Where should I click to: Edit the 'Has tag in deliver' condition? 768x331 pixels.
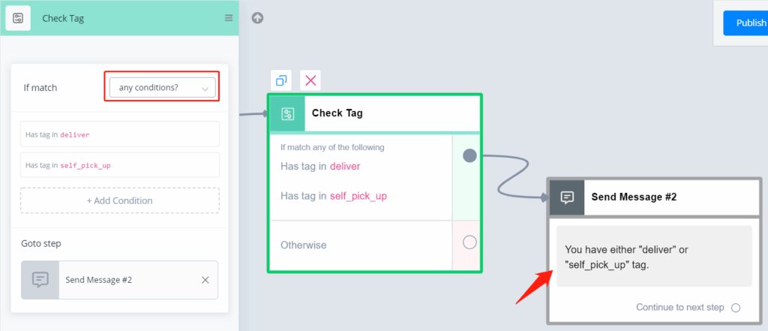120,134
